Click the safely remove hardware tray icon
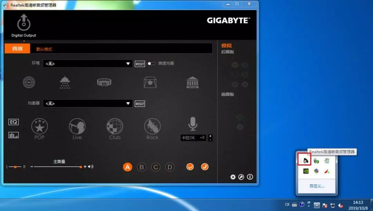373x211 pixels. pos(316,161)
